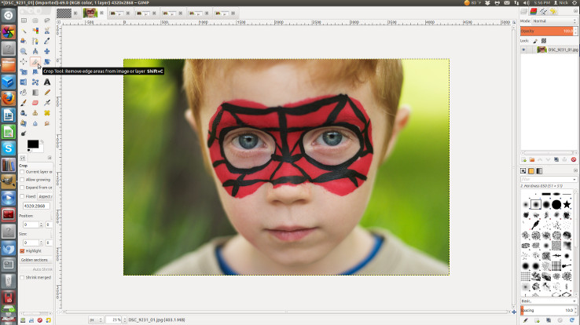Open the layer Mode Normal dropdown
Screen dimensions: 580x325
tap(555, 21)
